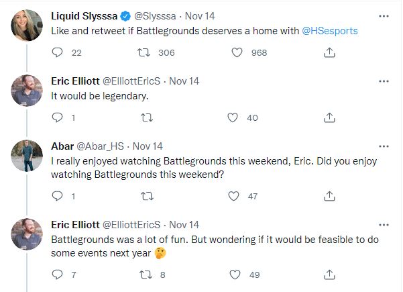Open more options on "It would be legendary"
The height and width of the screenshot is (292, 403).
(384, 81)
